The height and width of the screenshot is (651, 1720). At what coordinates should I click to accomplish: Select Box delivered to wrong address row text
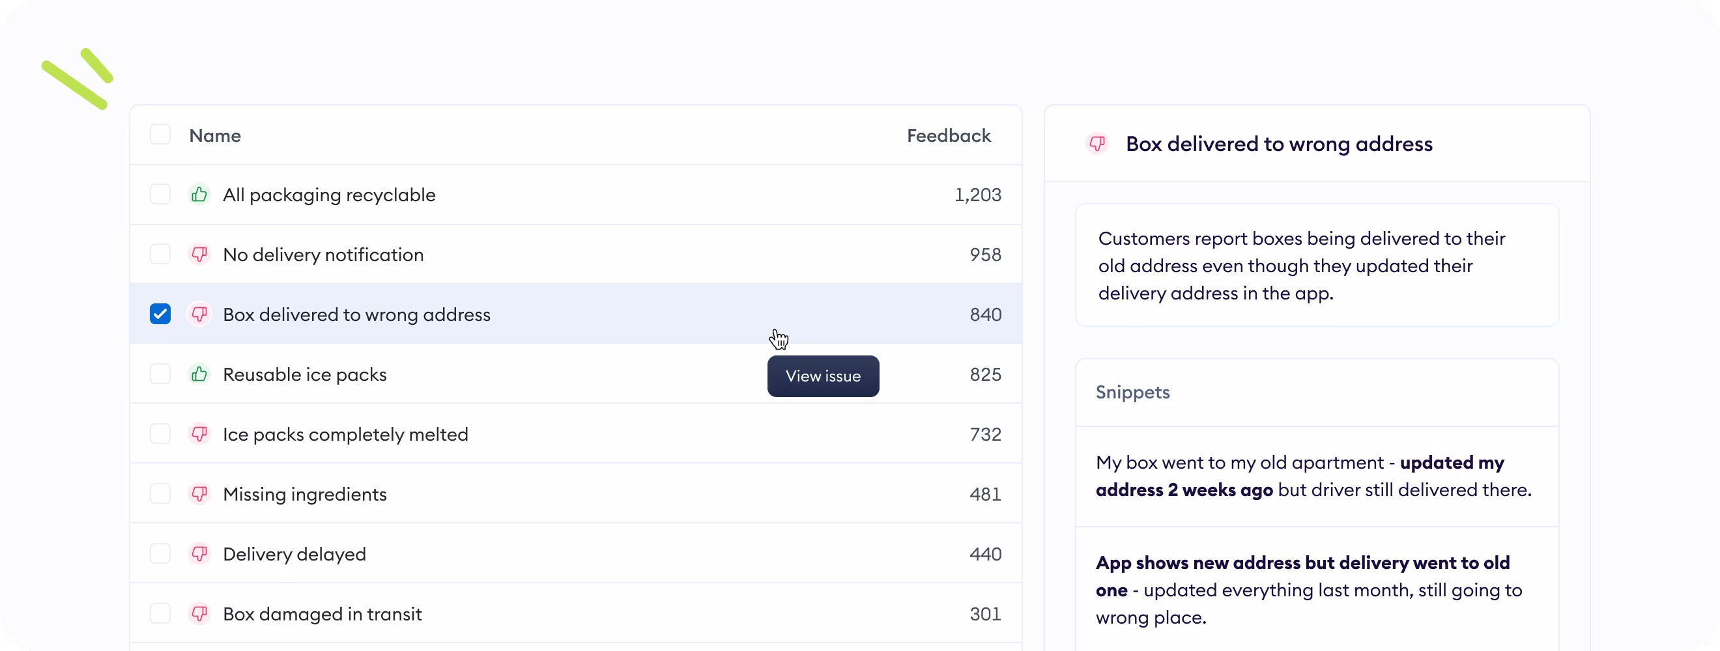(x=356, y=315)
